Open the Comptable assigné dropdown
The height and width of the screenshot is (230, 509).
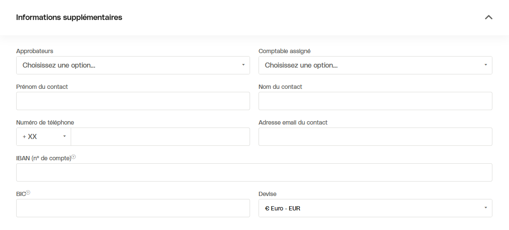[x=375, y=65]
